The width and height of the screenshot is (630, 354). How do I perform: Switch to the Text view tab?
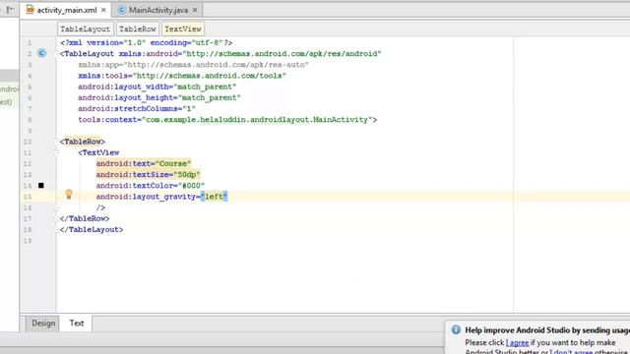click(x=77, y=324)
